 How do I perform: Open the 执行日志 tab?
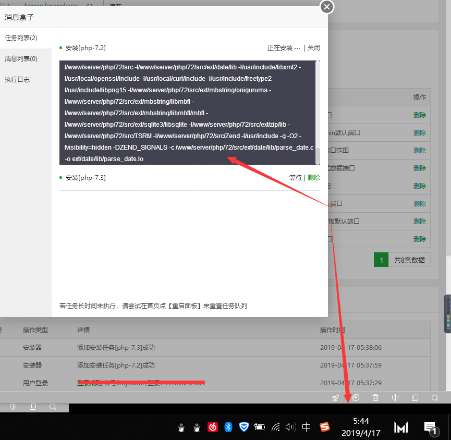click(x=17, y=80)
